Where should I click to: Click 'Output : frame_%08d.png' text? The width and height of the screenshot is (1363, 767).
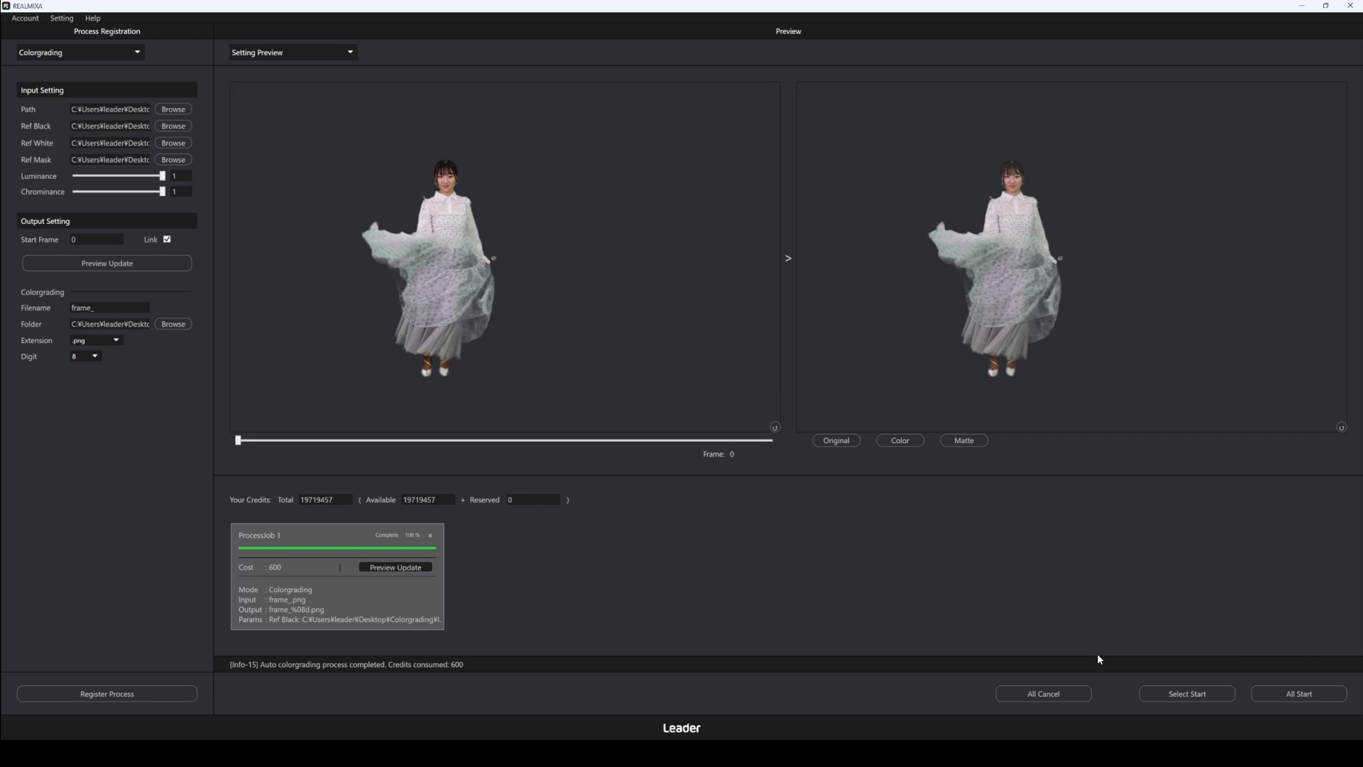coord(281,610)
